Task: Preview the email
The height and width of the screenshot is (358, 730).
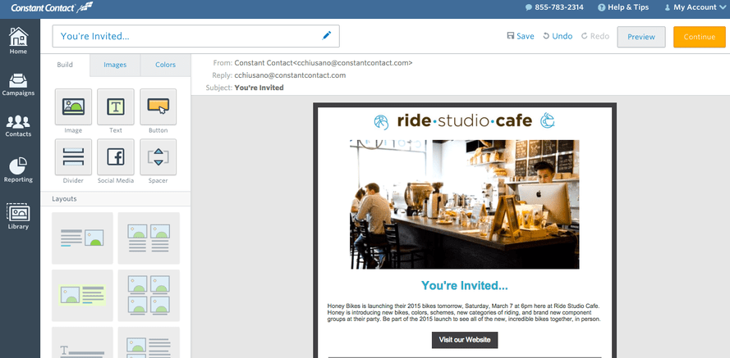Action: [641, 37]
